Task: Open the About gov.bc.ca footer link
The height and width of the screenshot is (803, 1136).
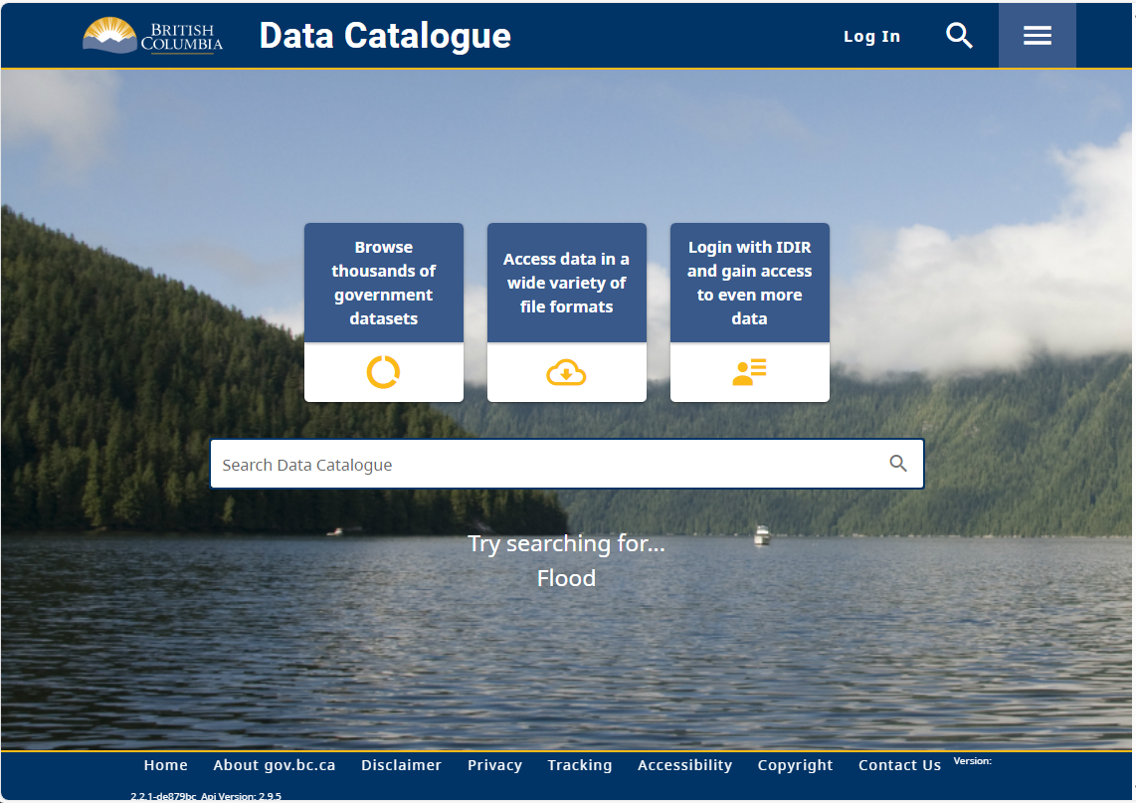Action: (274, 765)
